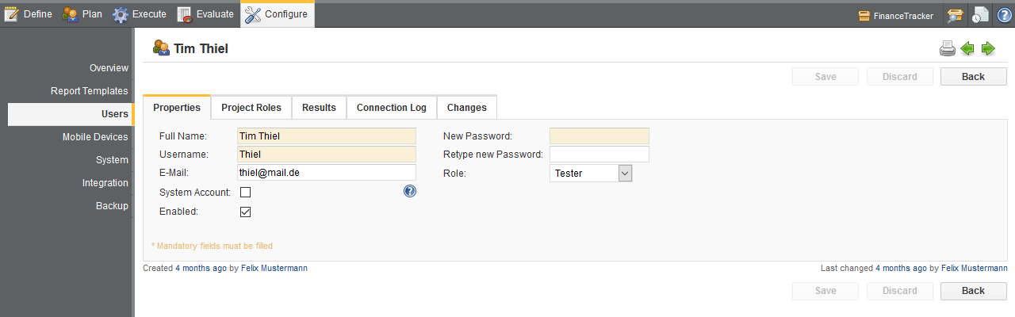The image size is (1015, 317).
Task: Open the document with clock icon
Action: click(981, 15)
